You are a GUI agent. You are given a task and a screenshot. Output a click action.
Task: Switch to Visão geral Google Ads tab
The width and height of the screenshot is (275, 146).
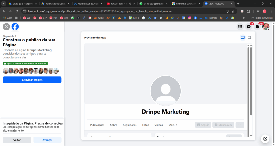(x=23, y=3)
